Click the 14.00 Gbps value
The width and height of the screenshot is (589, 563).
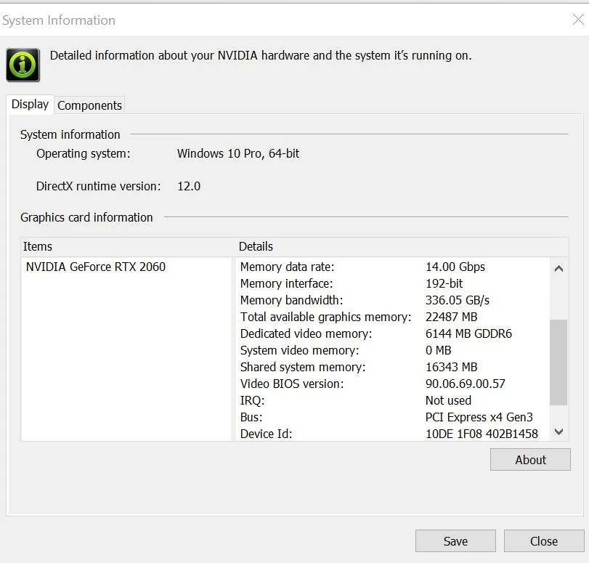click(x=455, y=267)
